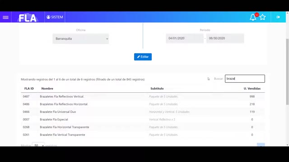This screenshot has height=162, width=289.
Task: Select row Brazalete Fla Vertical Transparente
Action: coord(143,135)
